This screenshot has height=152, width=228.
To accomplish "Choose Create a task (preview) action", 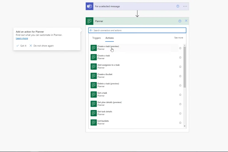I will coord(134,48).
